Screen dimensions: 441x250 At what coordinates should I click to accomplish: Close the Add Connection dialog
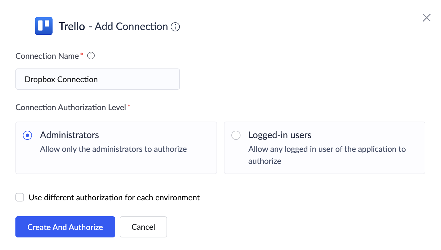pos(426,18)
